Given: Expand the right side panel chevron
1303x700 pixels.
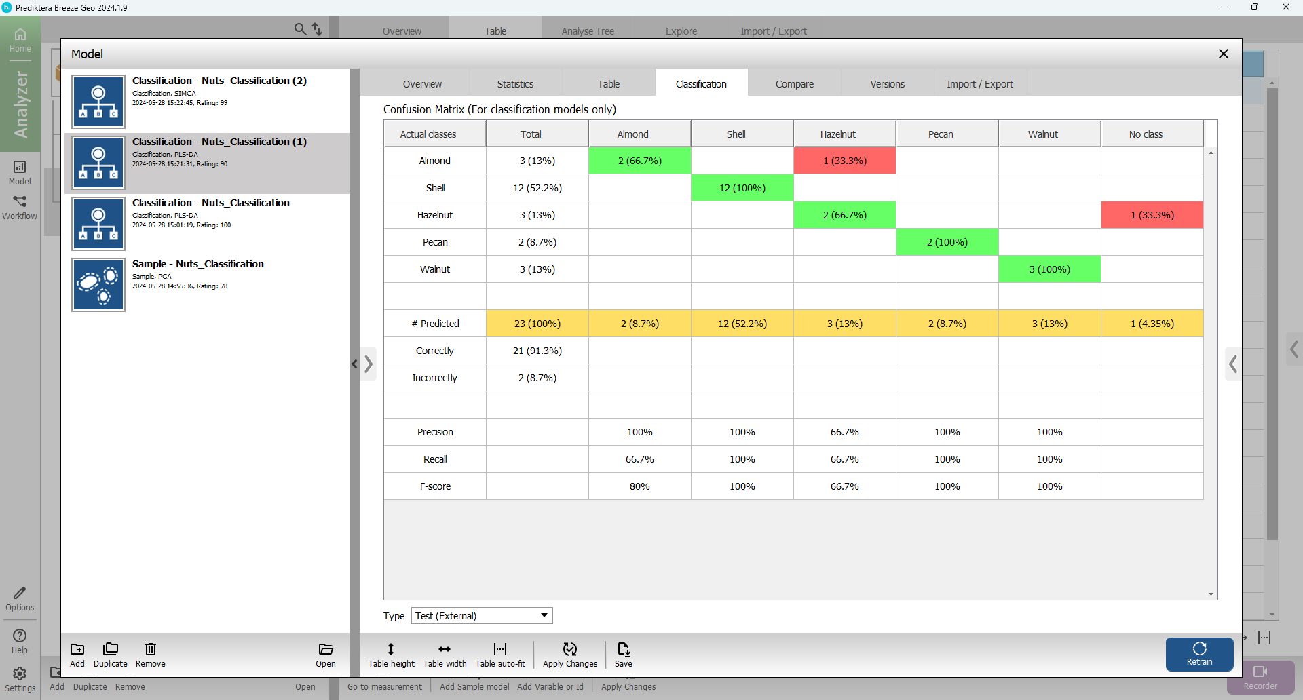Looking at the screenshot, I should coord(1232,364).
